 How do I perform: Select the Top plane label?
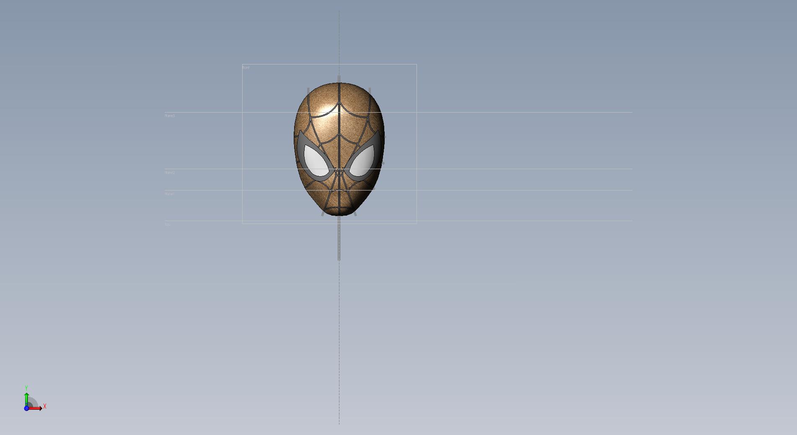coord(168,224)
